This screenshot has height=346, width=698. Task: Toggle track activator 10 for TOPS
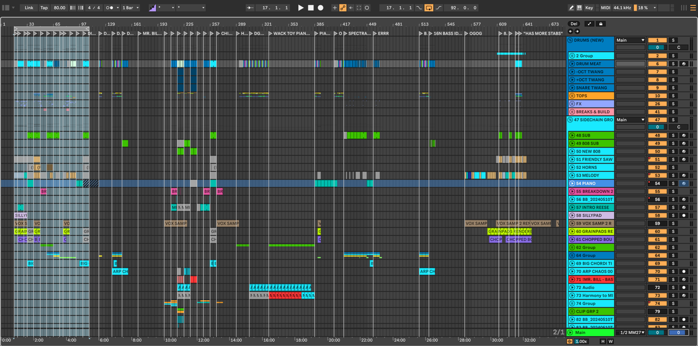click(657, 96)
